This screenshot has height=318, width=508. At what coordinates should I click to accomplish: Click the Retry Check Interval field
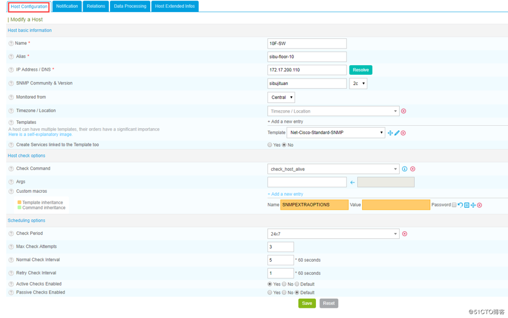click(x=281, y=273)
